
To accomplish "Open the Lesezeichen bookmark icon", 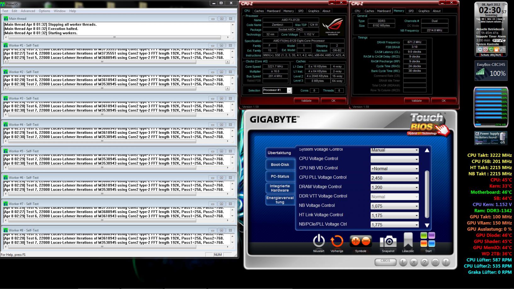I will click(408, 241).
